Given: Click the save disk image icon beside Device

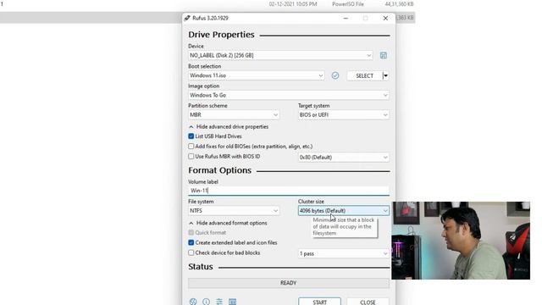Looking at the screenshot, I should (384, 55).
